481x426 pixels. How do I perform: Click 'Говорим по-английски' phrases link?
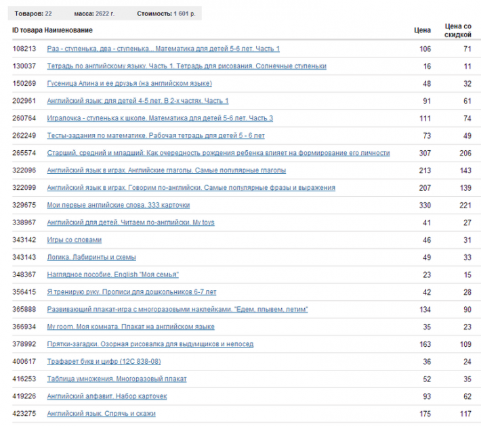(190, 187)
